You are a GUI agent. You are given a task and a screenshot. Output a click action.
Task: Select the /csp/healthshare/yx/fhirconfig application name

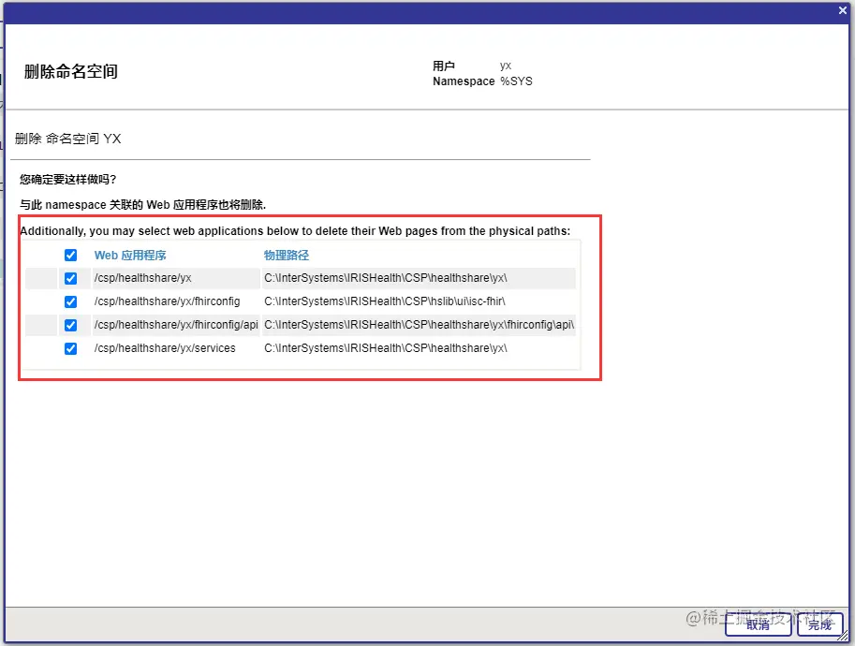click(167, 301)
